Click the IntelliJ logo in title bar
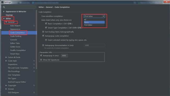Screen dimensions: 170x96 coord(2,2)
